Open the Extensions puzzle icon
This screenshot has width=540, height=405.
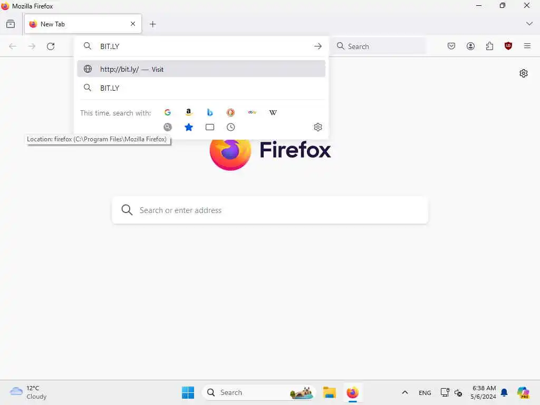coord(489,46)
